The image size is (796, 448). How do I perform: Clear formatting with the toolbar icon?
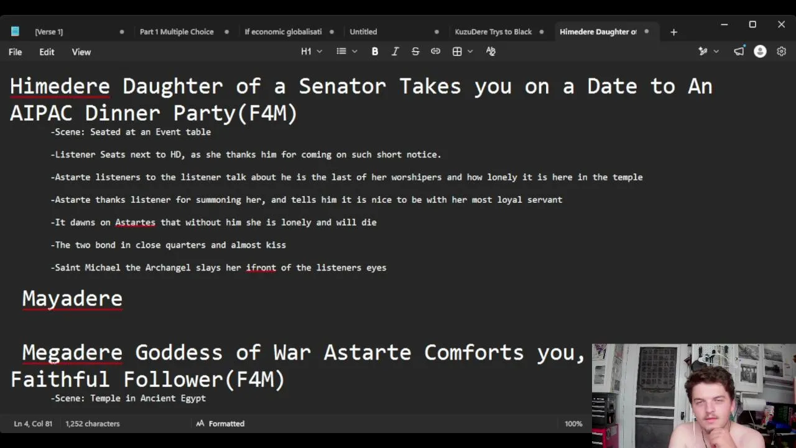(491, 52)
